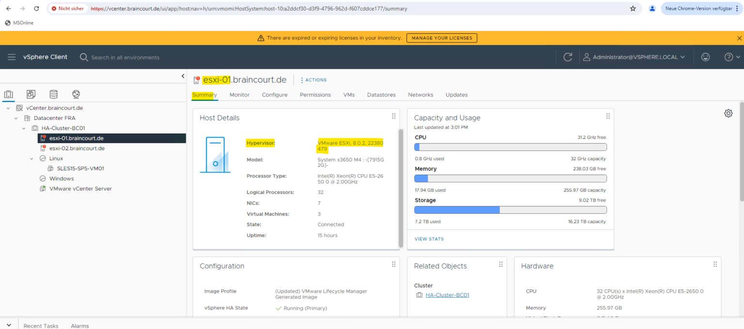Click VIEW STATS in Capacity and Usage
The width and height of the screenshot is (744, 329).
pos(429,239)
